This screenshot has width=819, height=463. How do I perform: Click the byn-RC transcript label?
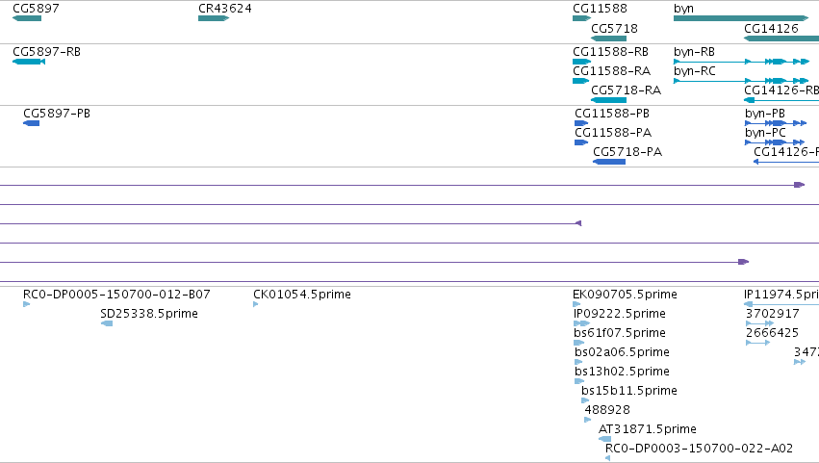[x=695, y=71]
